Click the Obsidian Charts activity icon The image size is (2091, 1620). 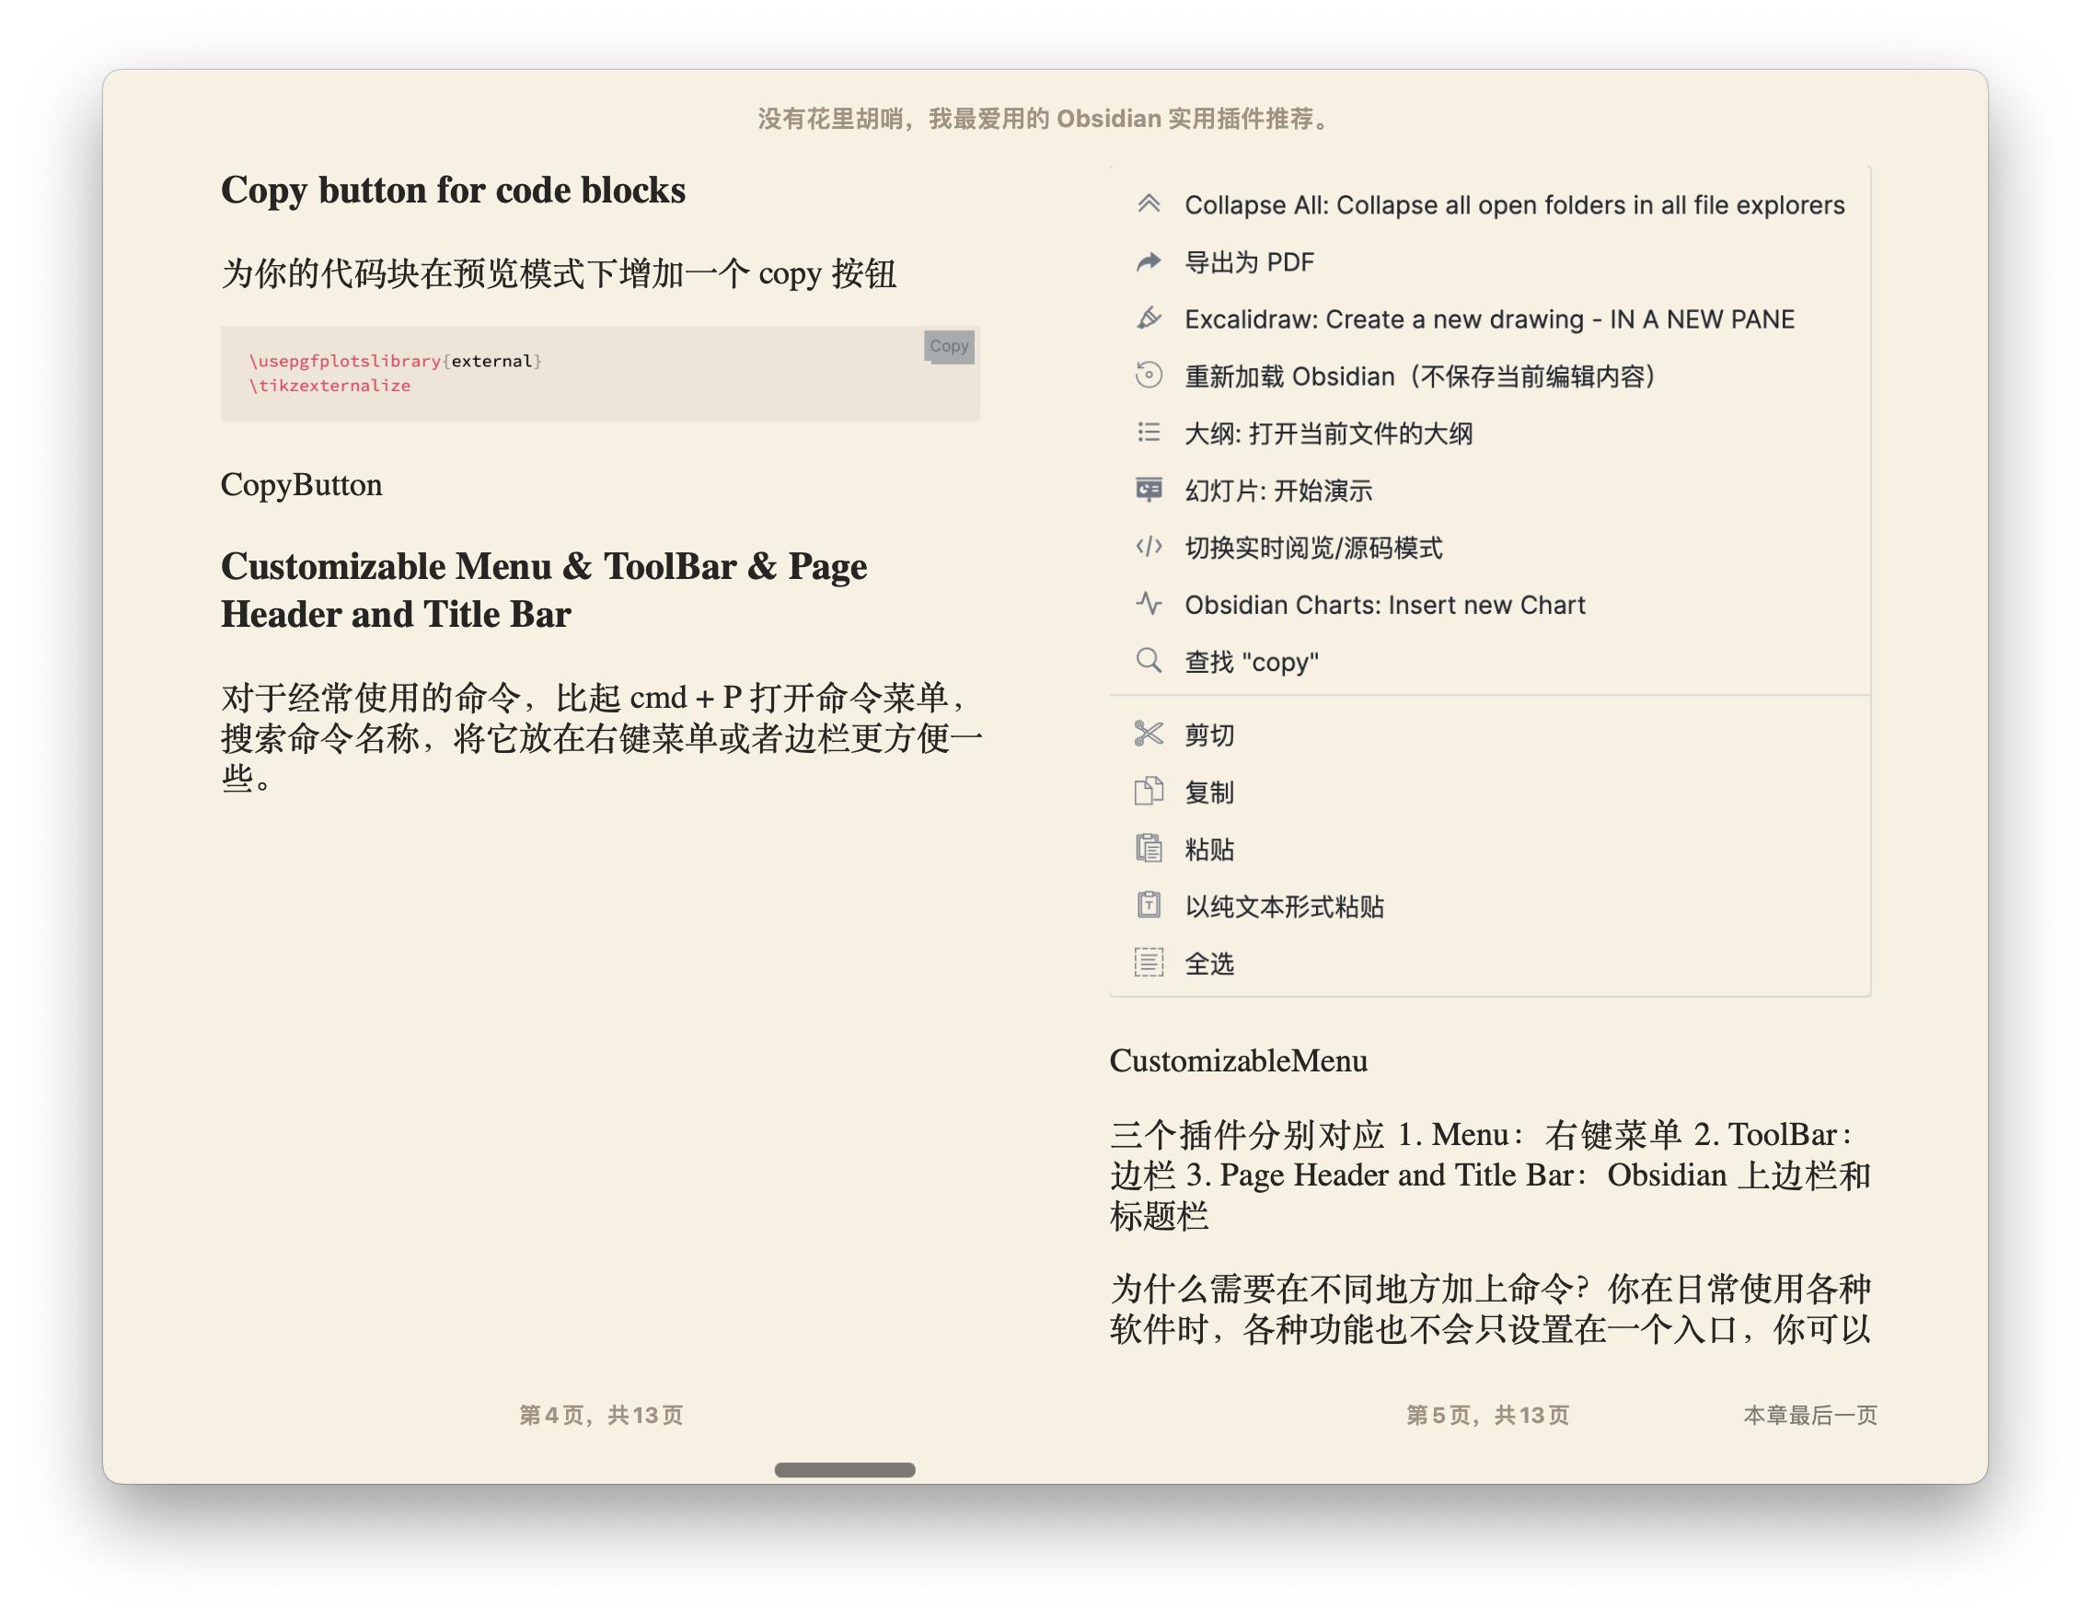pos(1149,604)
